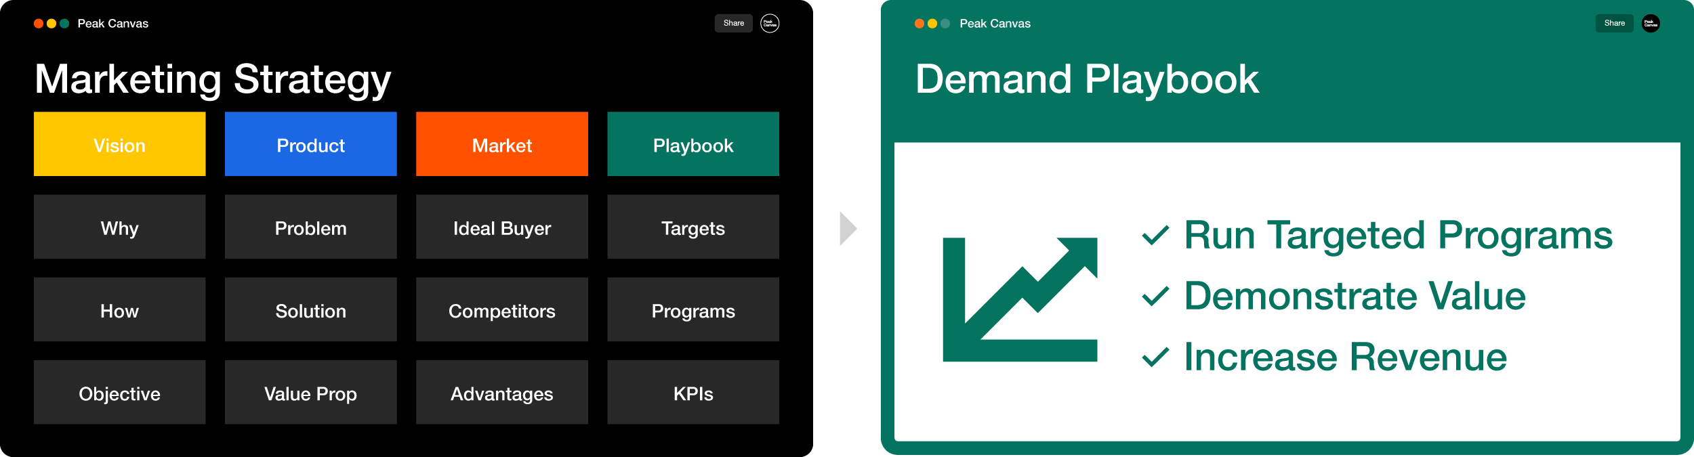Click the Peak Canvas avatar icon in Demand Playbook window

[1651, 23]
